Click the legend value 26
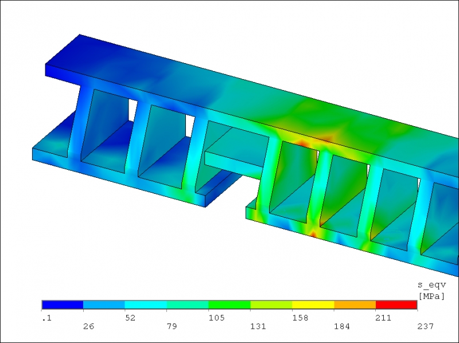The width and height of the screenshot is (459, 343). 89,326
